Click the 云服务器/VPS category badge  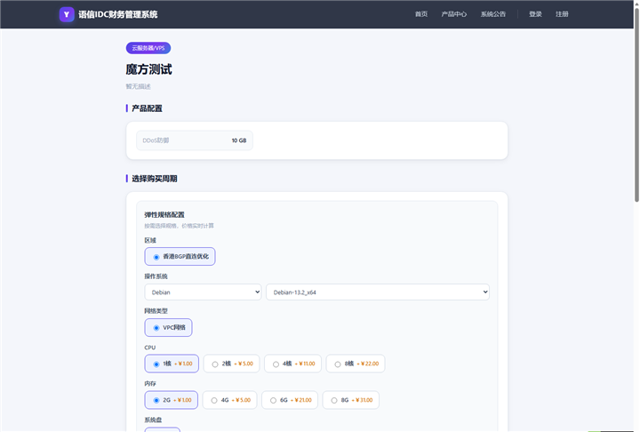[148, 48]
